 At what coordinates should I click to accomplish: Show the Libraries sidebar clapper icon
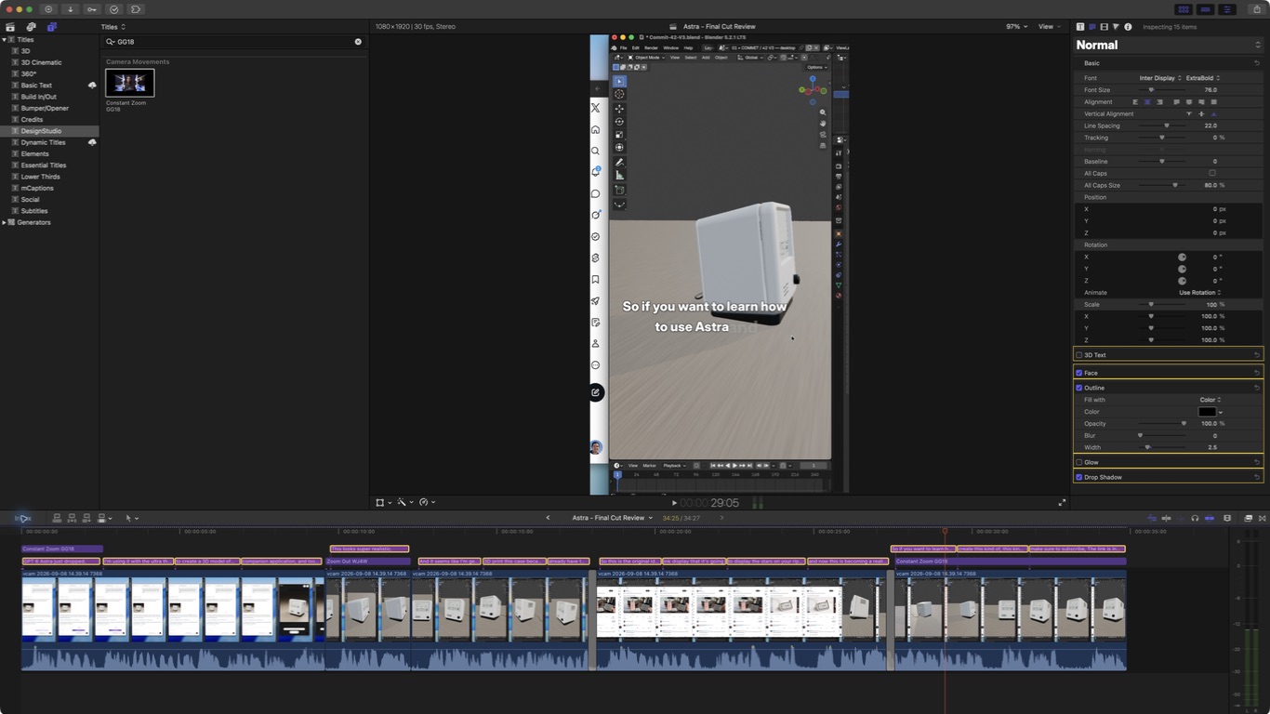coord(11,27)
